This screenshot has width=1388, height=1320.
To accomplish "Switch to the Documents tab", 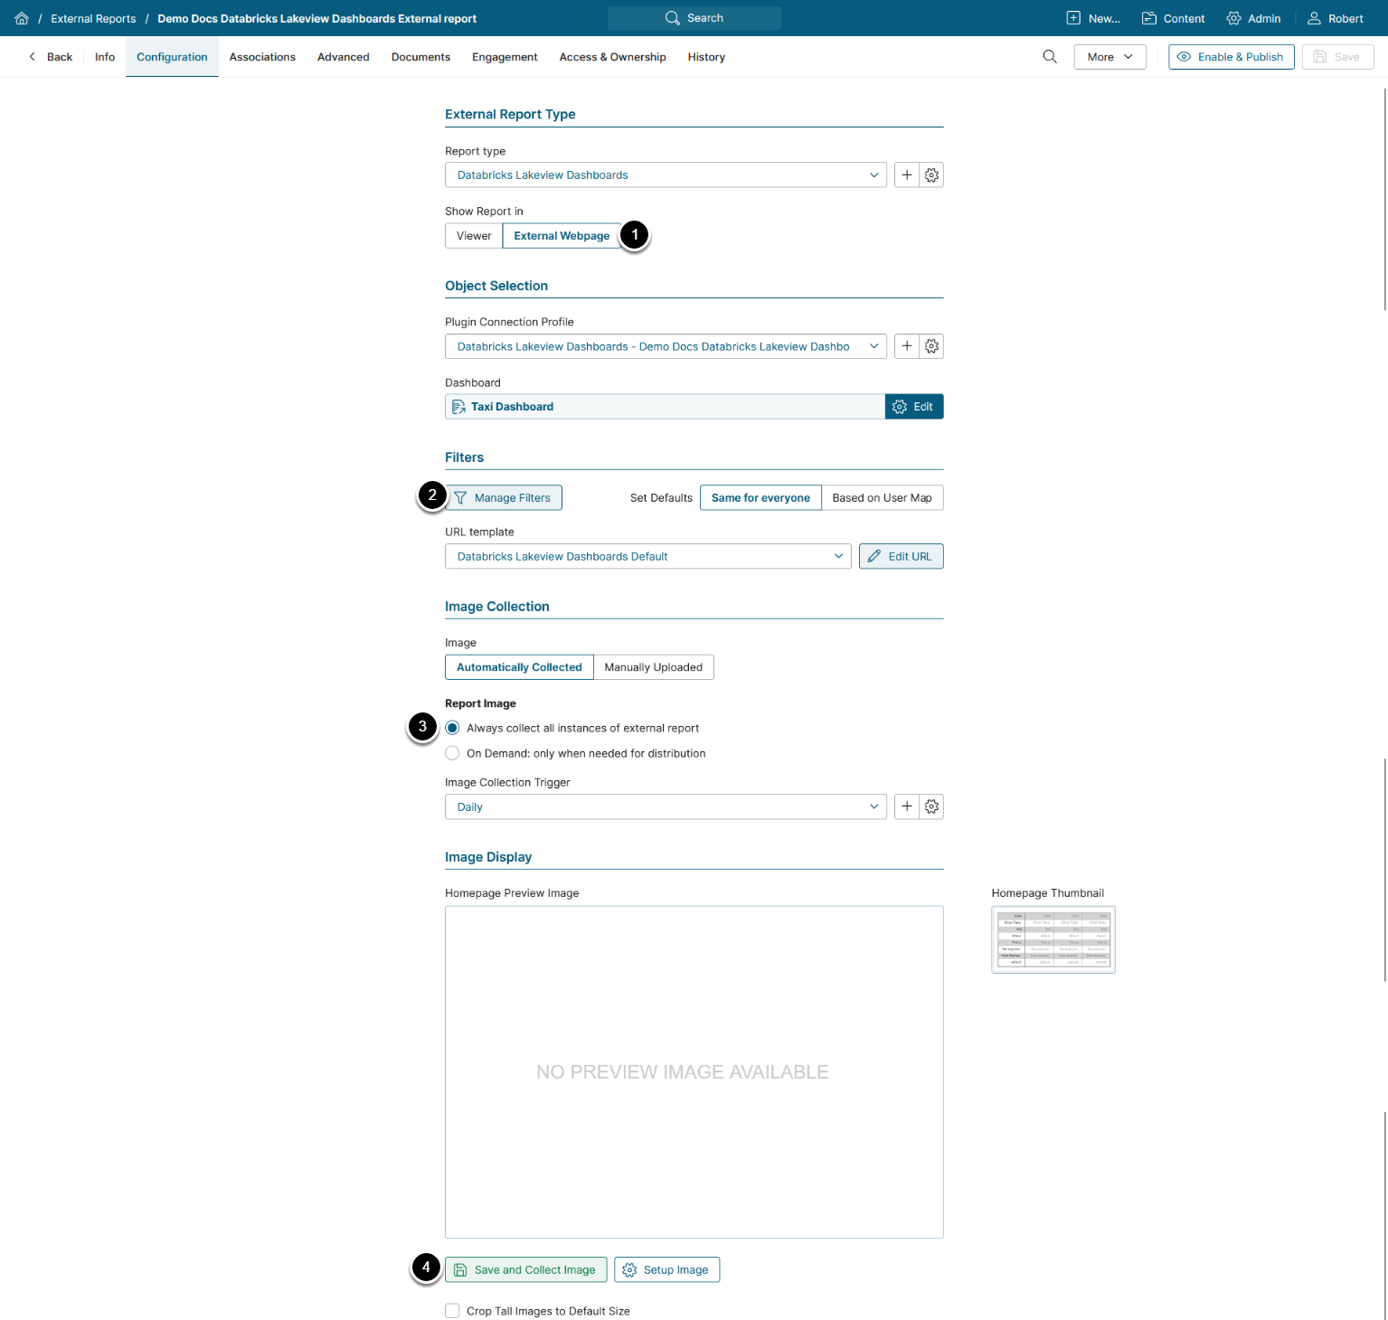I will tap(420, 57).
